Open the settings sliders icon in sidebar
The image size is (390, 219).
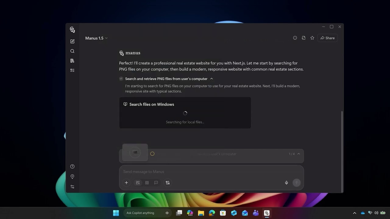click(72, 187)
